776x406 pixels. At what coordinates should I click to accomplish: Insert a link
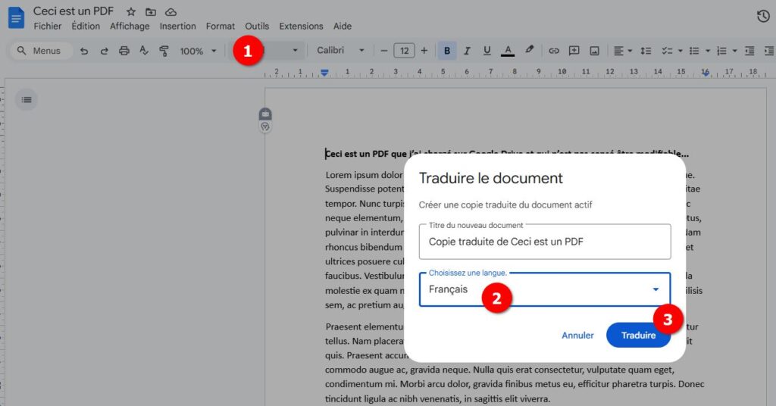[554, 51]
